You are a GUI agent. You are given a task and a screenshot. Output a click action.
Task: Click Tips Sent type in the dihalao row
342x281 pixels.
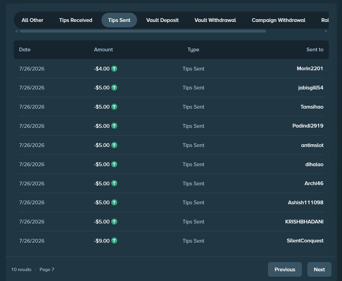194,164
